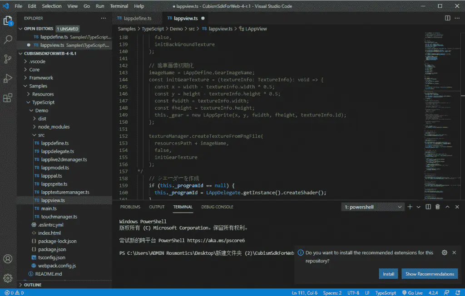Open editor more actions menu

(x=457, y=18)
